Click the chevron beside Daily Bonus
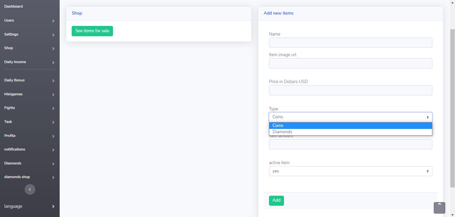The width and height of the screenshot is (455, 217). pos(53,81)
